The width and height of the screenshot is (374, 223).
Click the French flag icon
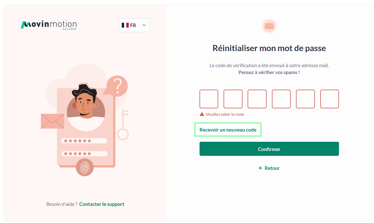pos(125,25)
